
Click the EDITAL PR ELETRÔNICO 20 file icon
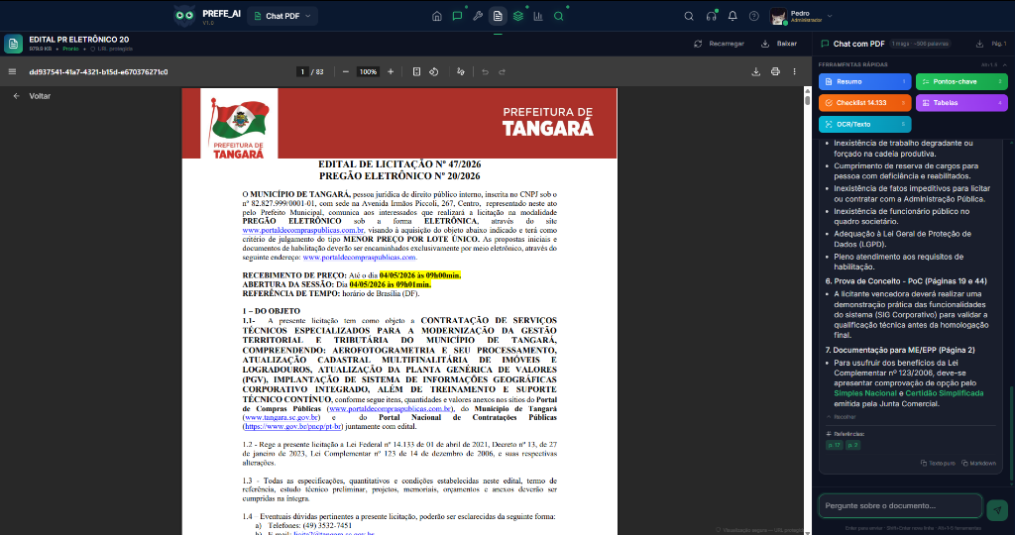(13, 44)
